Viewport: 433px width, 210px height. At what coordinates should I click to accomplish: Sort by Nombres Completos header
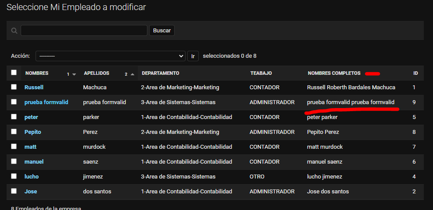point(334,73)
